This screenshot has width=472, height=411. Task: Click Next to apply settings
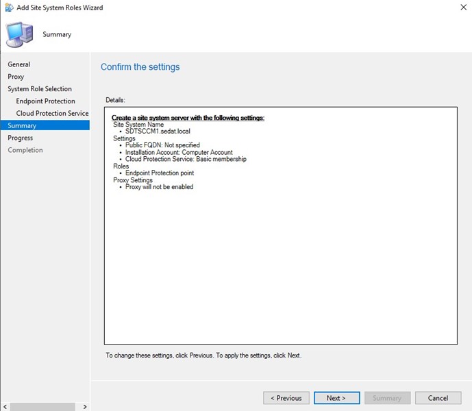pos(336,398)
